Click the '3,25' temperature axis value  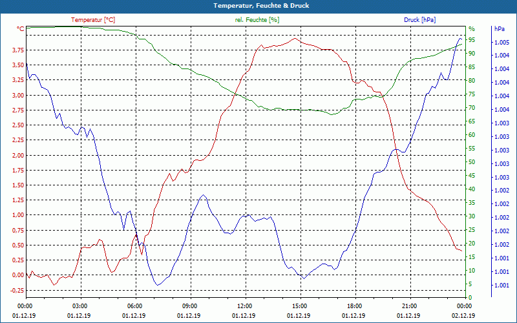(x=18, y=80)
